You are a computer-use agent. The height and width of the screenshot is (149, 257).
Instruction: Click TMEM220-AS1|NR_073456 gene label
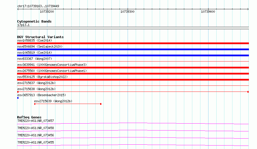pyautogui.click(x=36, y=135)
